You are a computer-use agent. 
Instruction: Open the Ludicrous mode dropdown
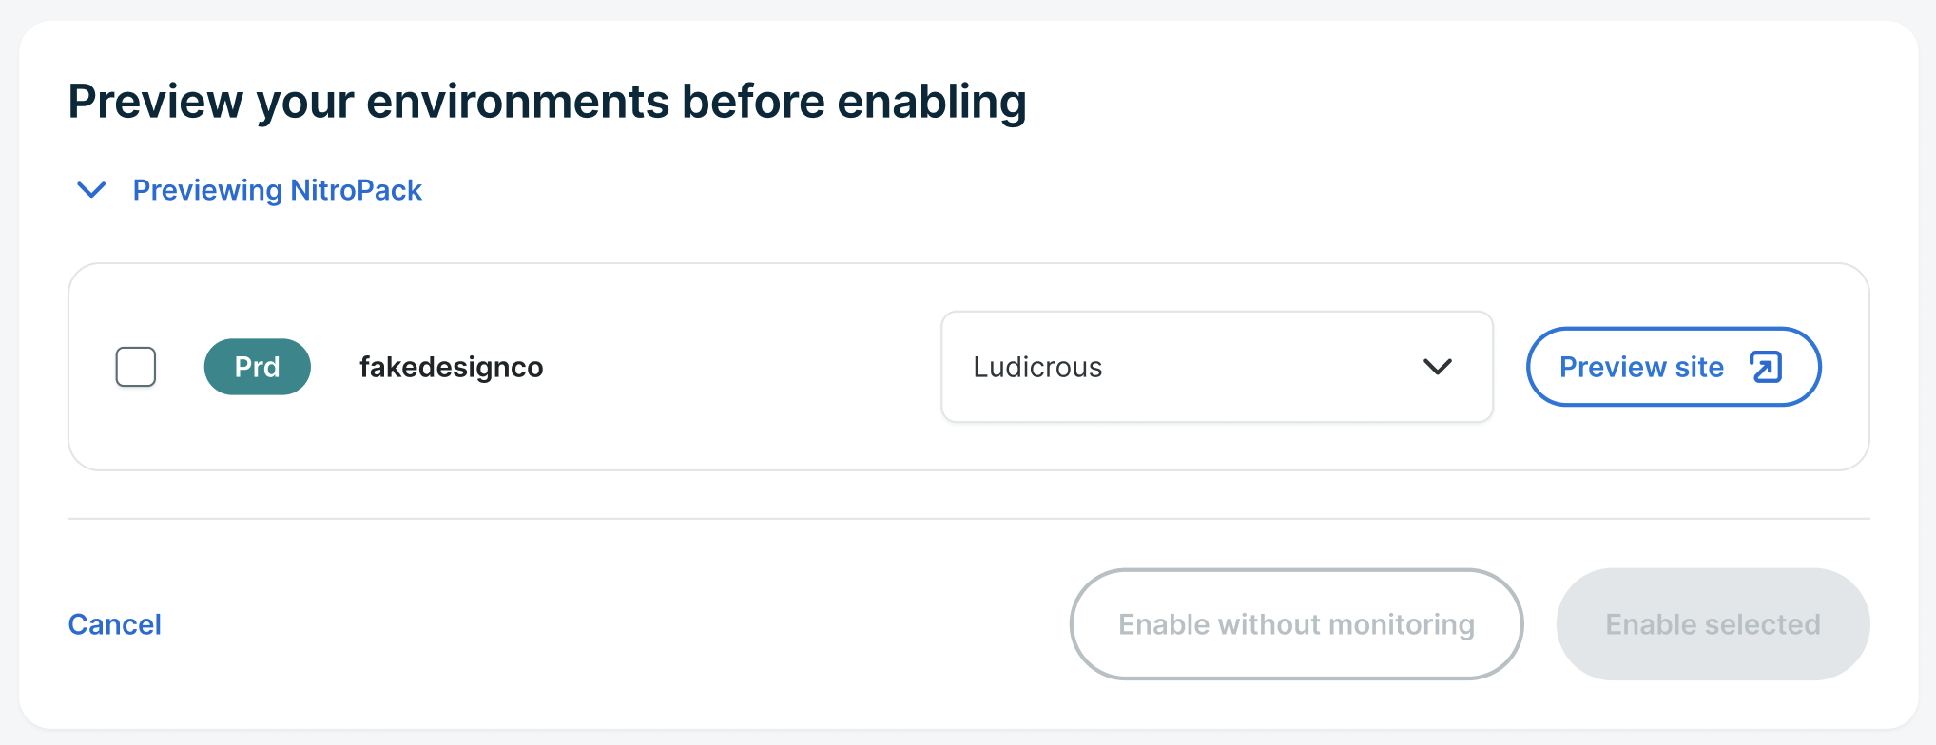pyautogui.click(x=1216, y=367)
